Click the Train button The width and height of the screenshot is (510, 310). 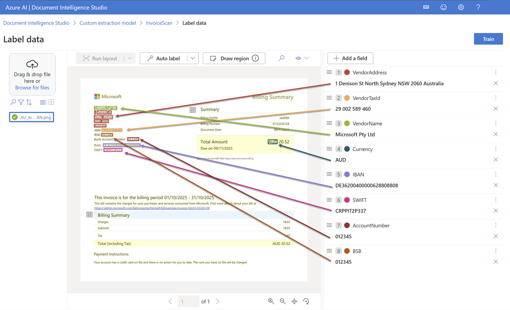[488, 39]
